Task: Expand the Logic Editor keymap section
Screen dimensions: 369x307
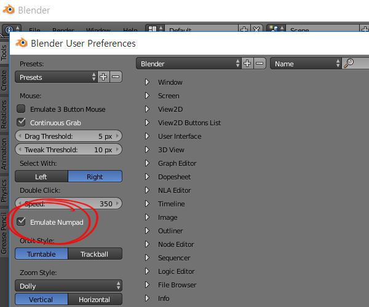Action: click(x=148, y=271)
